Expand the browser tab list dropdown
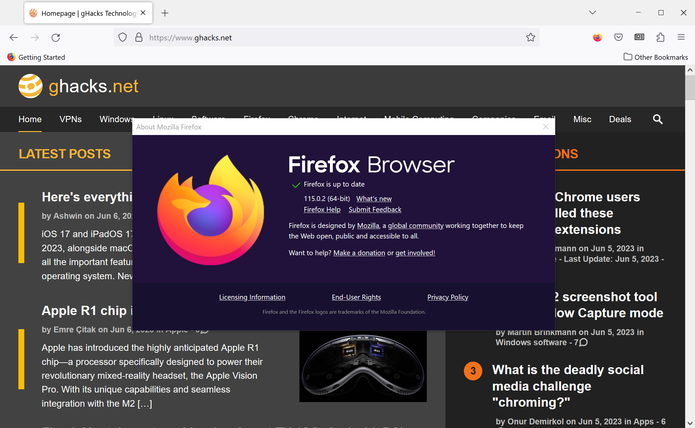Image resolution: width=695 pixels, height=428 pixels. (x=592, y=12)
